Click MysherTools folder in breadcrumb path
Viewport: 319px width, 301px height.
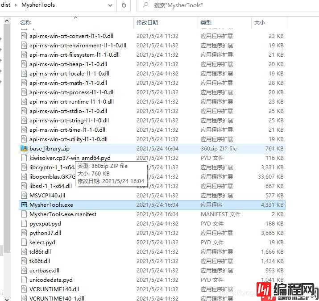pyautogui.click(x=38, y=5)
